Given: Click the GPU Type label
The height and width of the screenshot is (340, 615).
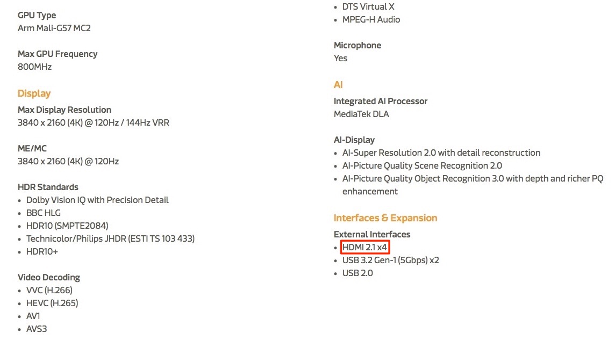Looking at the screenshot, I should (37, 15).
